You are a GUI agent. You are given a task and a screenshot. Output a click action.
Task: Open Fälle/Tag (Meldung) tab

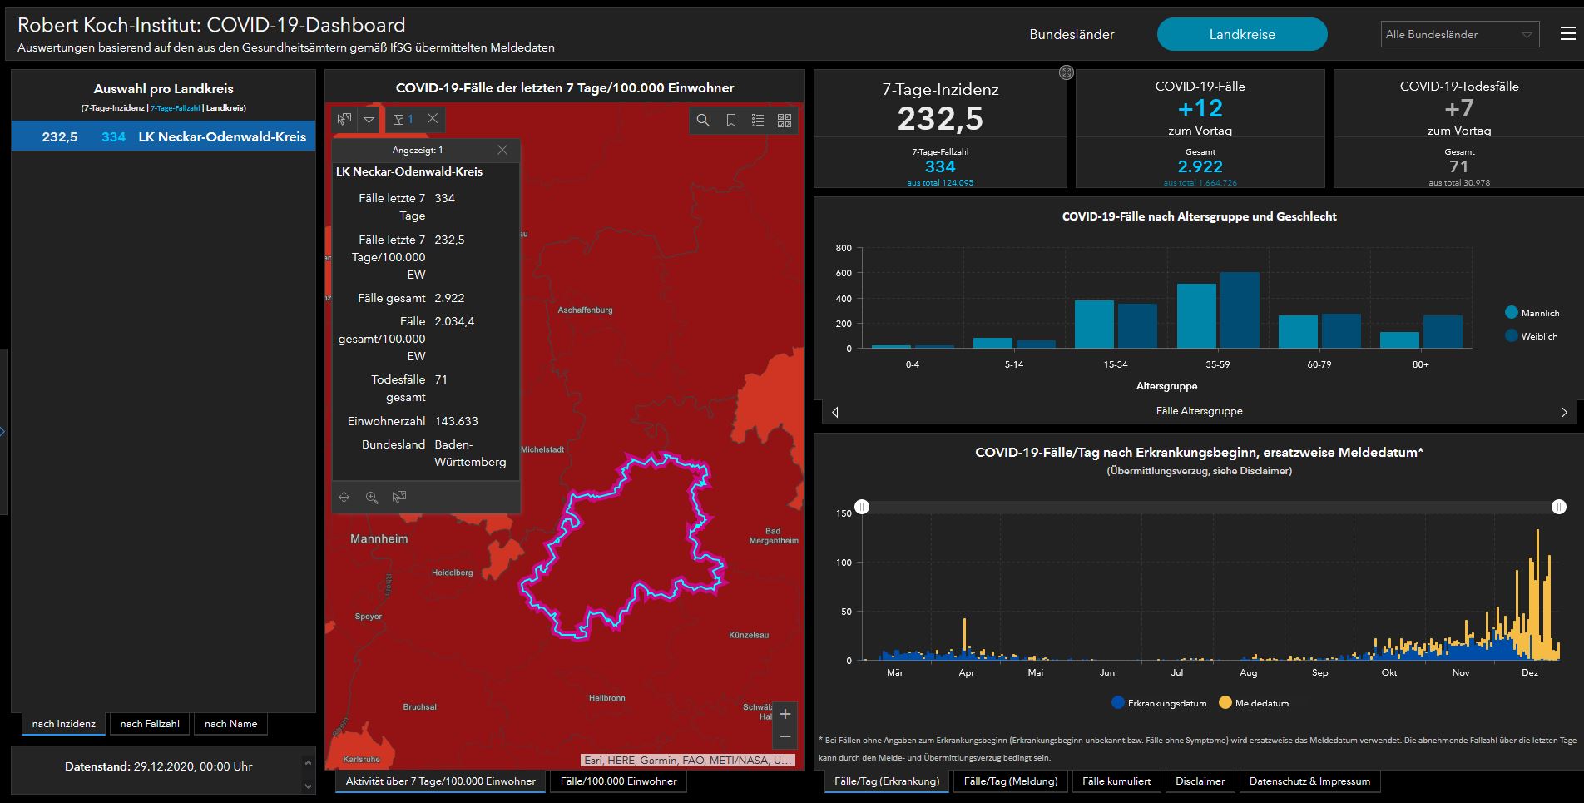point(1011,781)
